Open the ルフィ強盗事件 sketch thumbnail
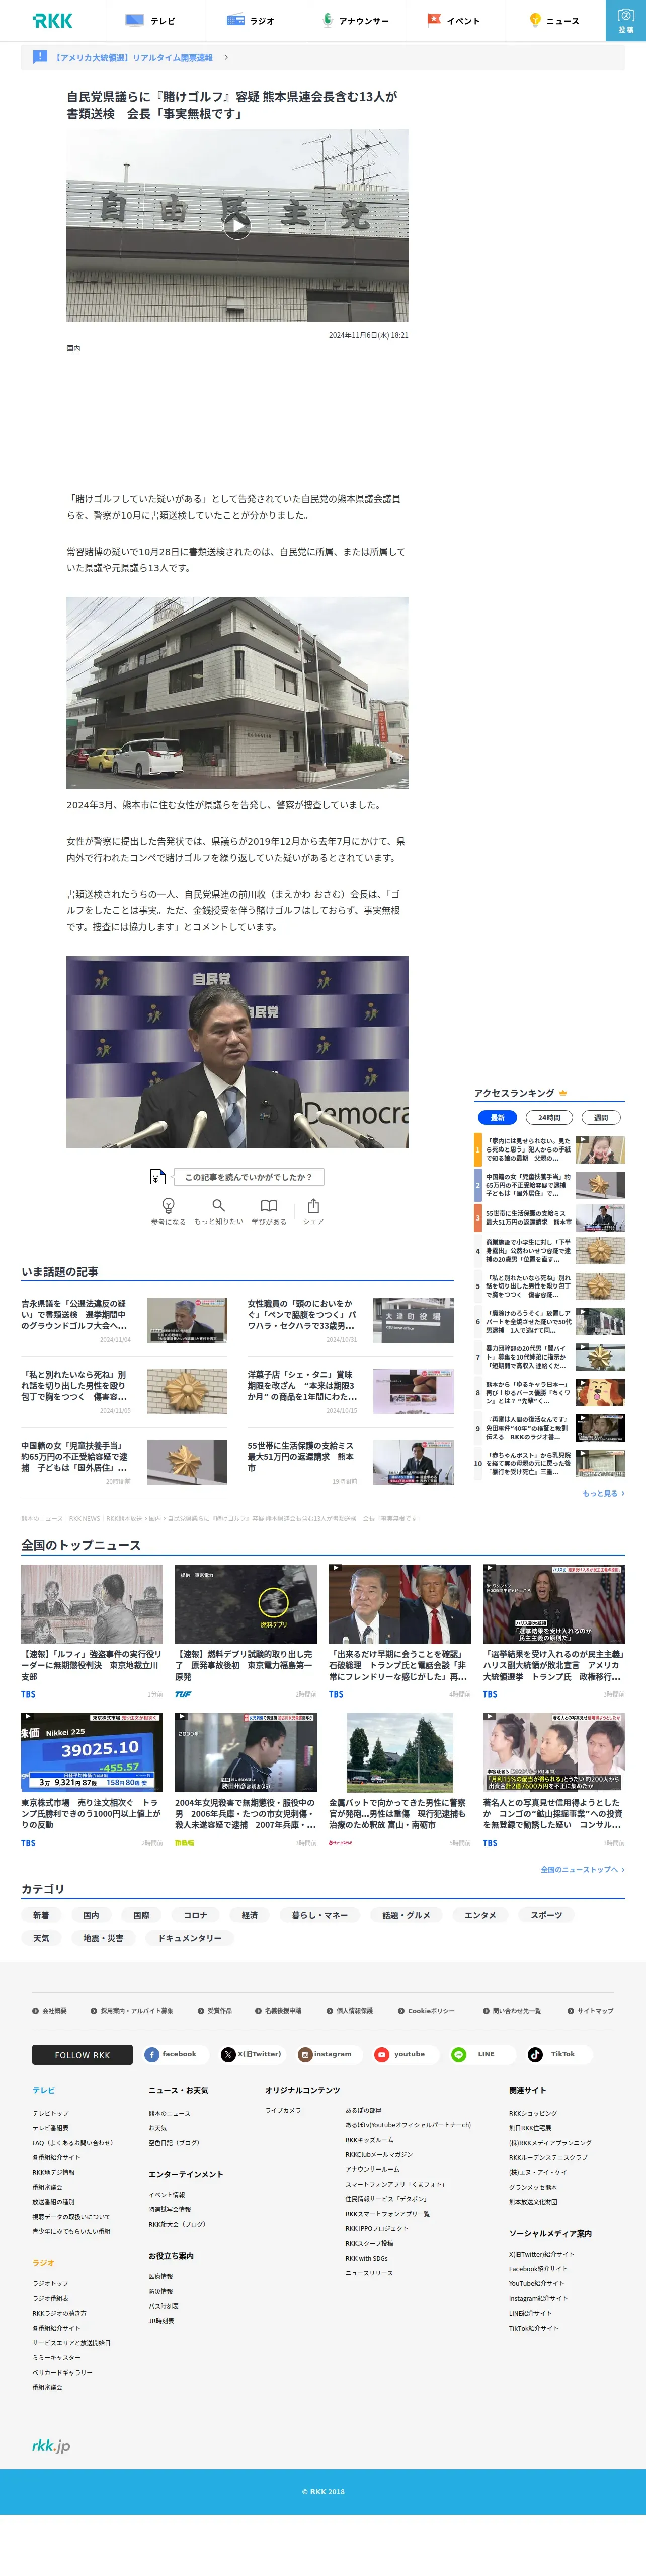Image resolution: width=646 pixels, height=2576 pixels. (x=92, y=1604)
